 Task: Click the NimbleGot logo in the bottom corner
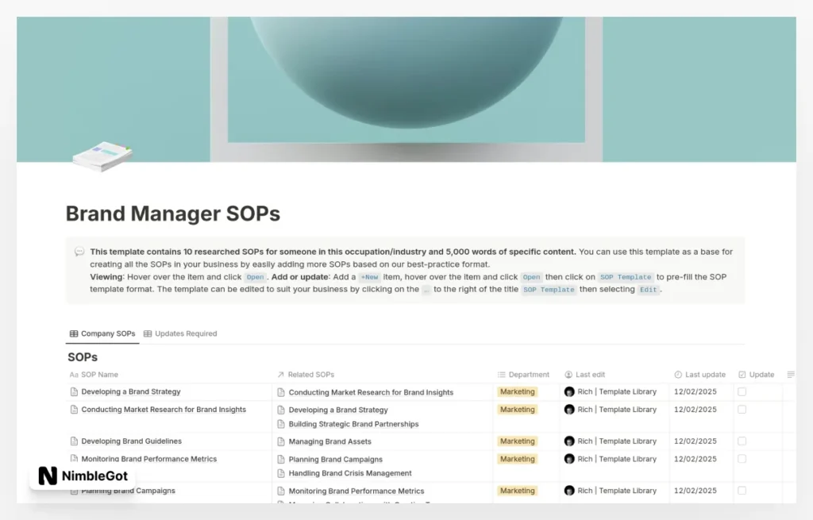point(82,474)
